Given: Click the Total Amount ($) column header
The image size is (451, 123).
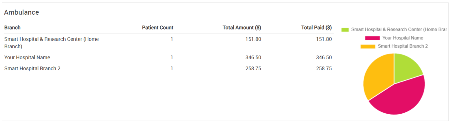Looking at the screenshot, I should pos(242,28).
